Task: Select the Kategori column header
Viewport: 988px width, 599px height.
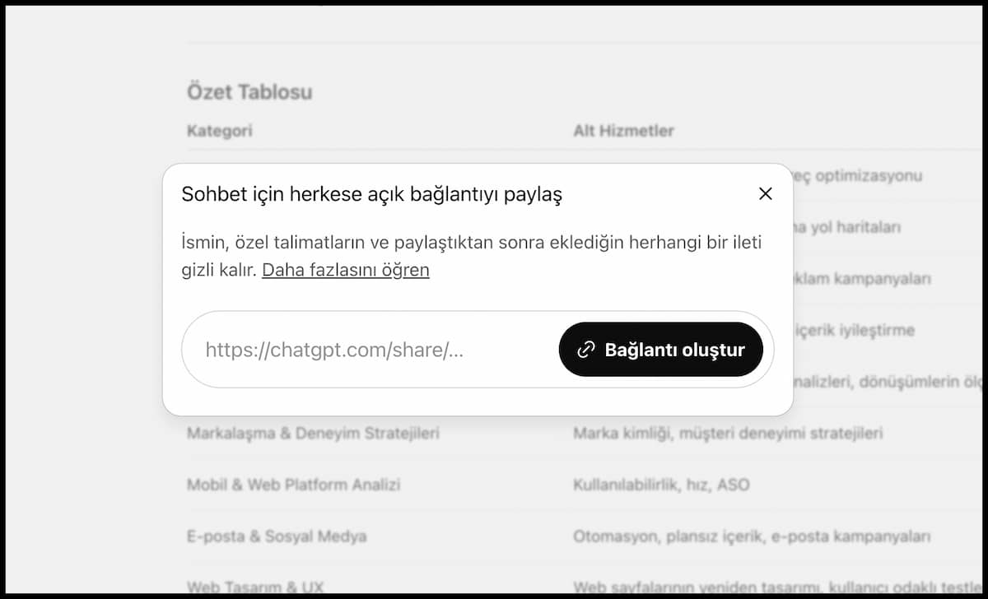Action: coord(220,130)
